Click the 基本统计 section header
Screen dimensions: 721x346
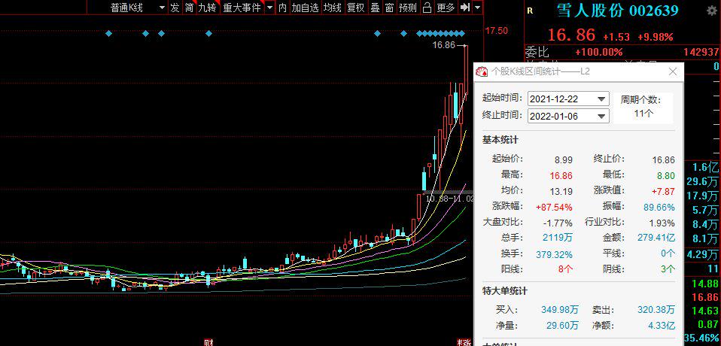500,140
